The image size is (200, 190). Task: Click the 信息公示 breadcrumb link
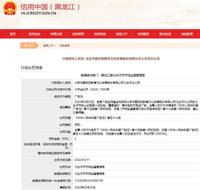(x=48, y=45)
